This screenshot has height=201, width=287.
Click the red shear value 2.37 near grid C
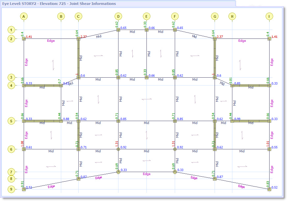tap(83, 37)
